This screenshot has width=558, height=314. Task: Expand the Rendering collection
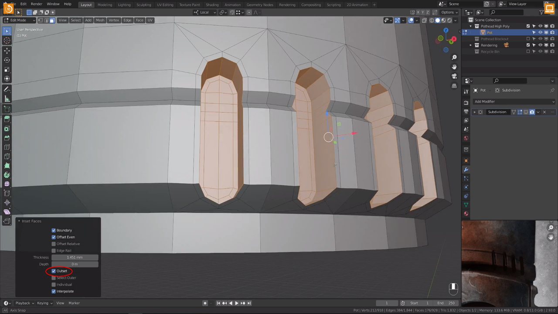click(x=471, y=45)
